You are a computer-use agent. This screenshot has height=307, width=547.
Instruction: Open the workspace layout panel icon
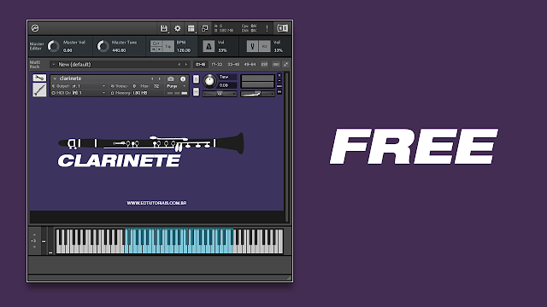tap(191, 28)
